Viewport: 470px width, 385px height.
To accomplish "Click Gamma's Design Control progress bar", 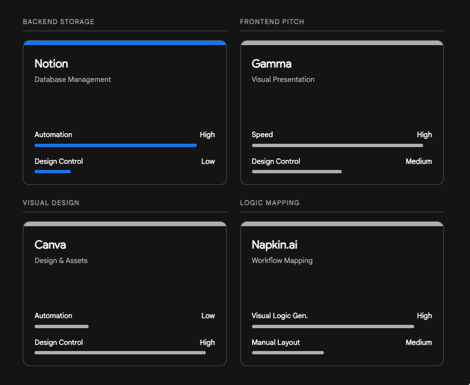I will point(297,172).
